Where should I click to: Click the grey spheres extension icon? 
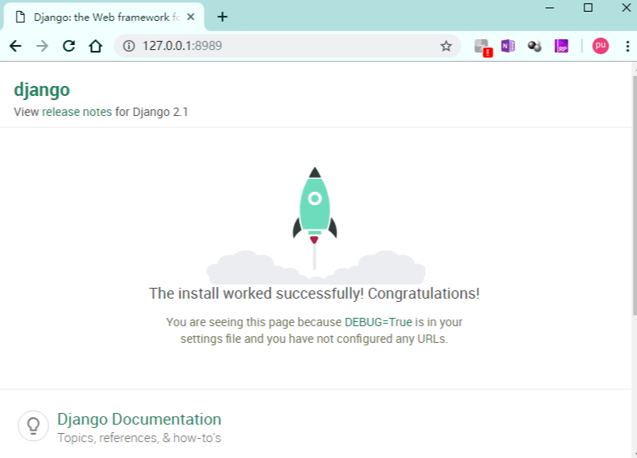(x=534, y=46)
